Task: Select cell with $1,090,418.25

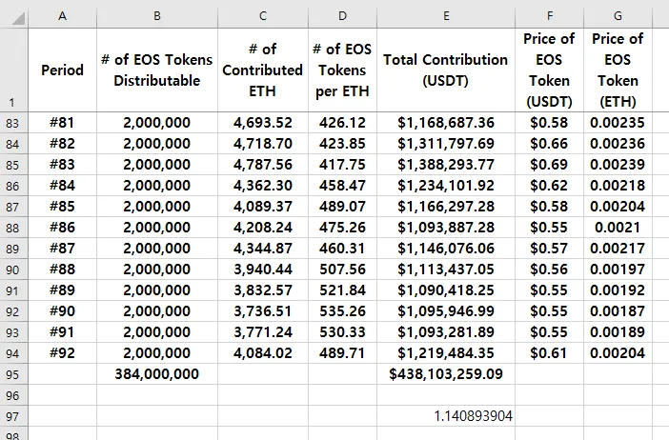Action: 446,290
